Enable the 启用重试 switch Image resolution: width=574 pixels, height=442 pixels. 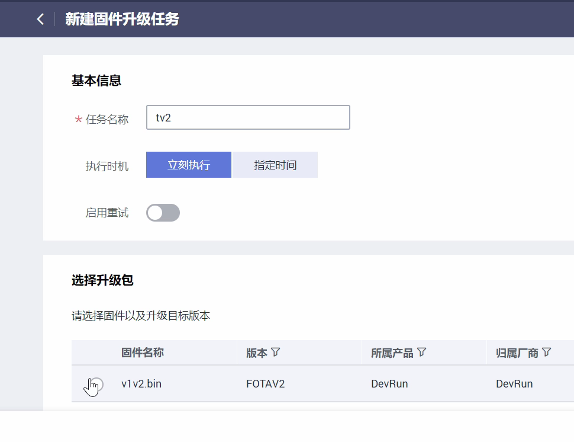coord(163,213)
